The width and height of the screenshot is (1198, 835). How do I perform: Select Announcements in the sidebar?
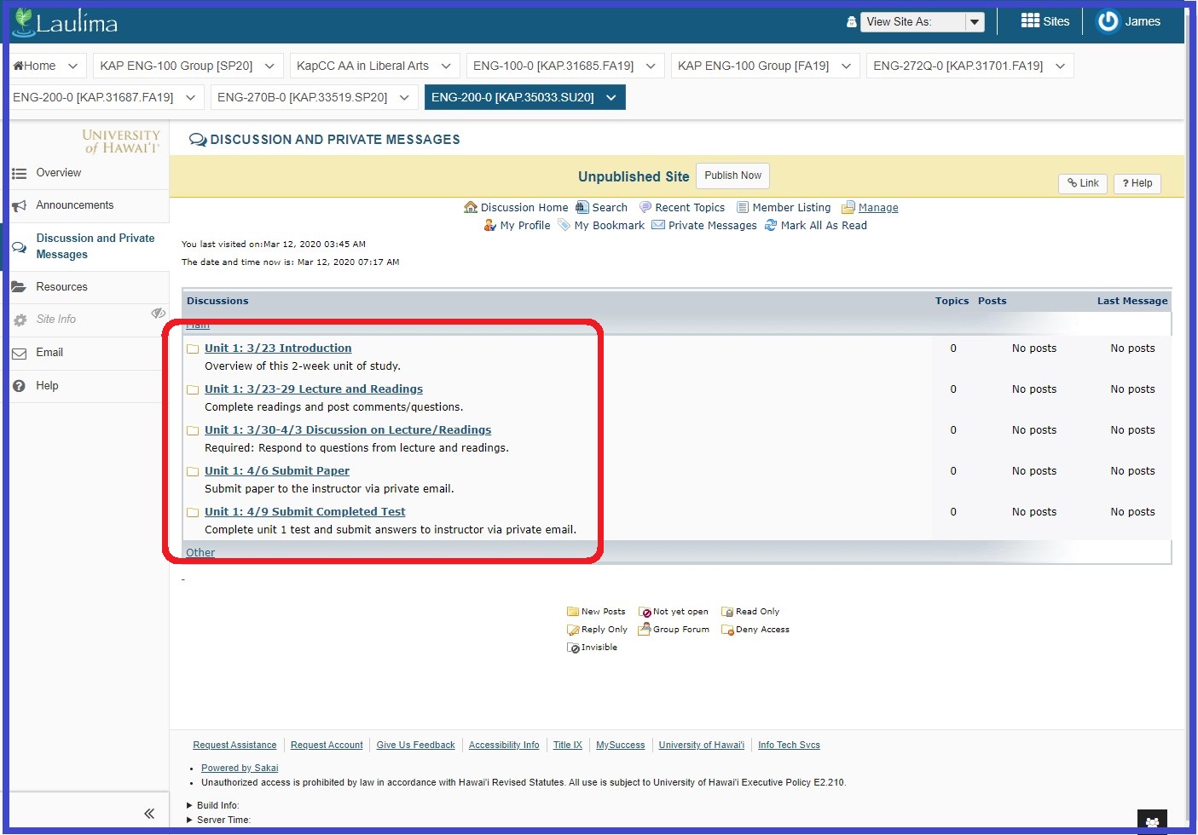tap(74, 205)
